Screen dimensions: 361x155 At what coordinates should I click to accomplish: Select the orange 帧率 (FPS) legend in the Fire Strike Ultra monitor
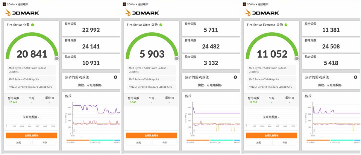coord(198,141)
